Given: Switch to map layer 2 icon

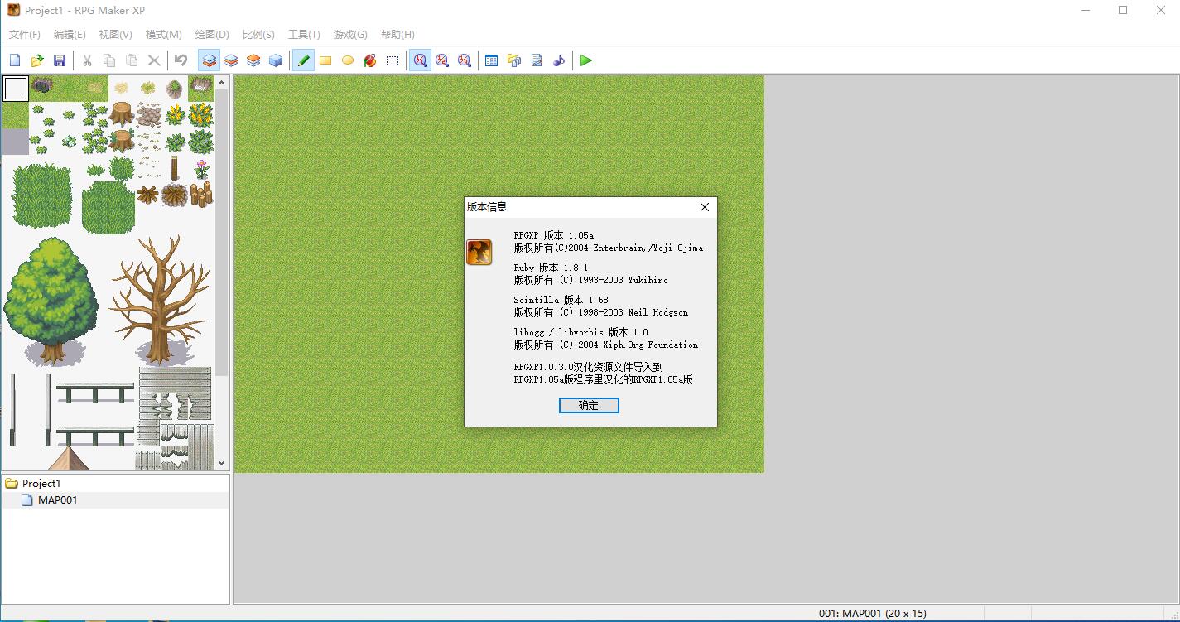Looking at the screenshot, I should 232,60.
